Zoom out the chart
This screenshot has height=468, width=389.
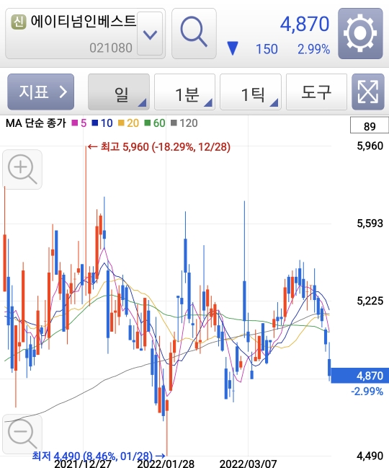(22, 433)
